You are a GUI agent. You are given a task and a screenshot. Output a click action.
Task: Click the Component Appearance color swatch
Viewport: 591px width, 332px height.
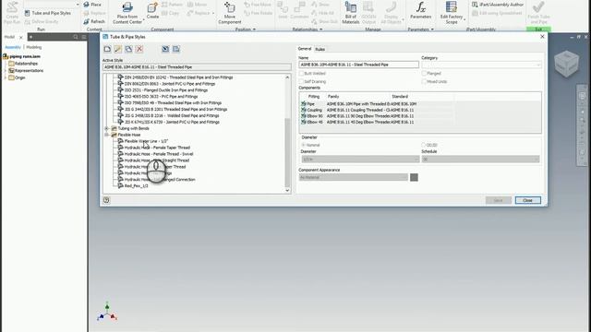(x=414, y=177)
